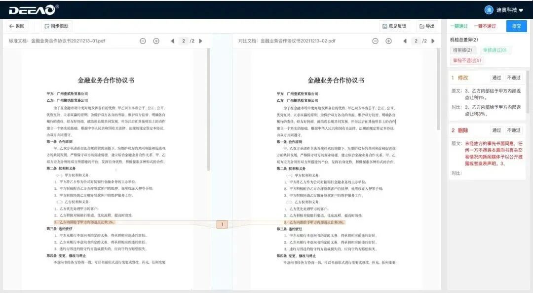Go to previous page of standard document
533x293 pixels.
click(x=172, y=41)
